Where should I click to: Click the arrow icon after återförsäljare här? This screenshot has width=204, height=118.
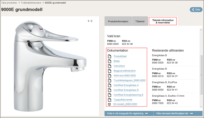click(x=191, y=113)
